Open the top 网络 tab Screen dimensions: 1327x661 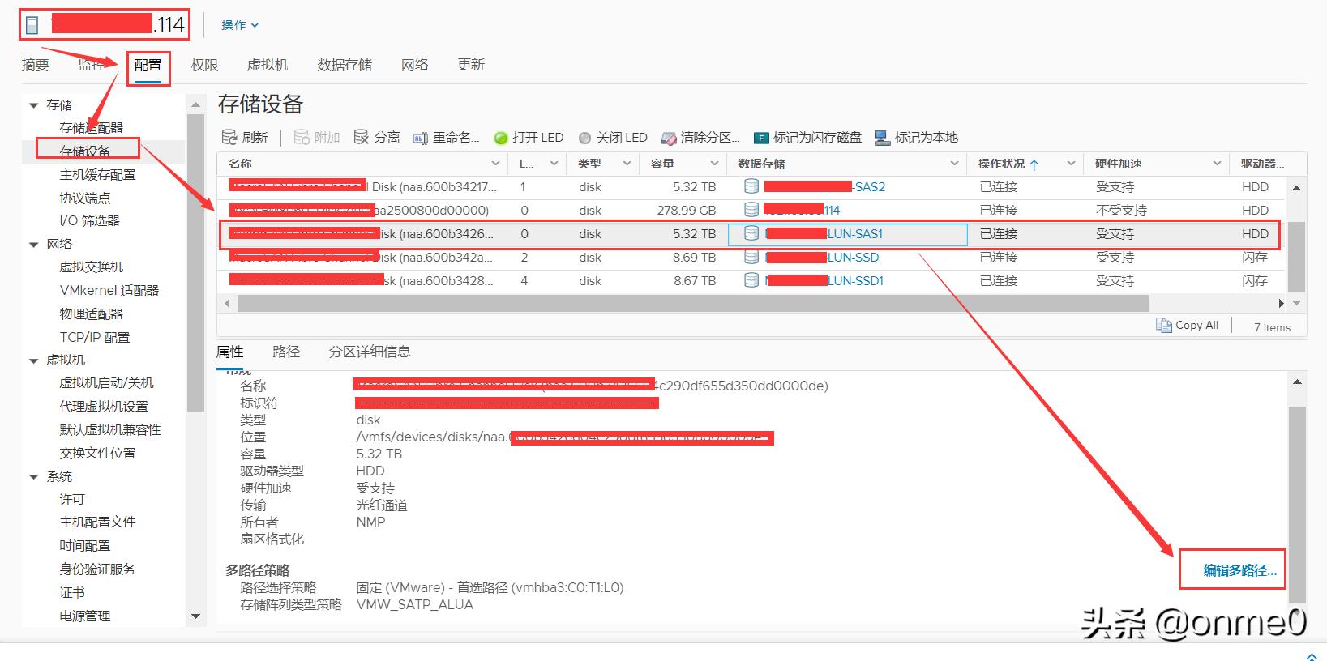tap(415, 65)
